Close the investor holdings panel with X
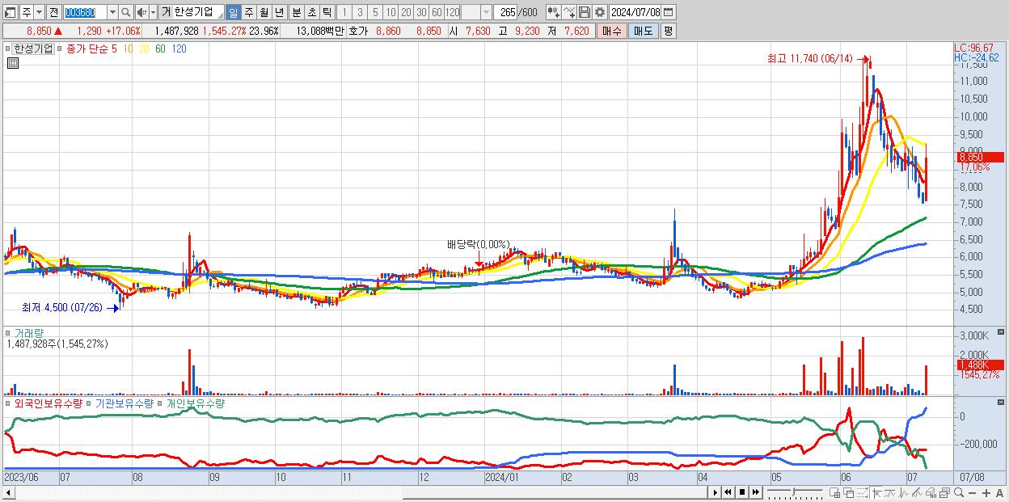Screen dimensions: 1009x502 coord(1001,402)
